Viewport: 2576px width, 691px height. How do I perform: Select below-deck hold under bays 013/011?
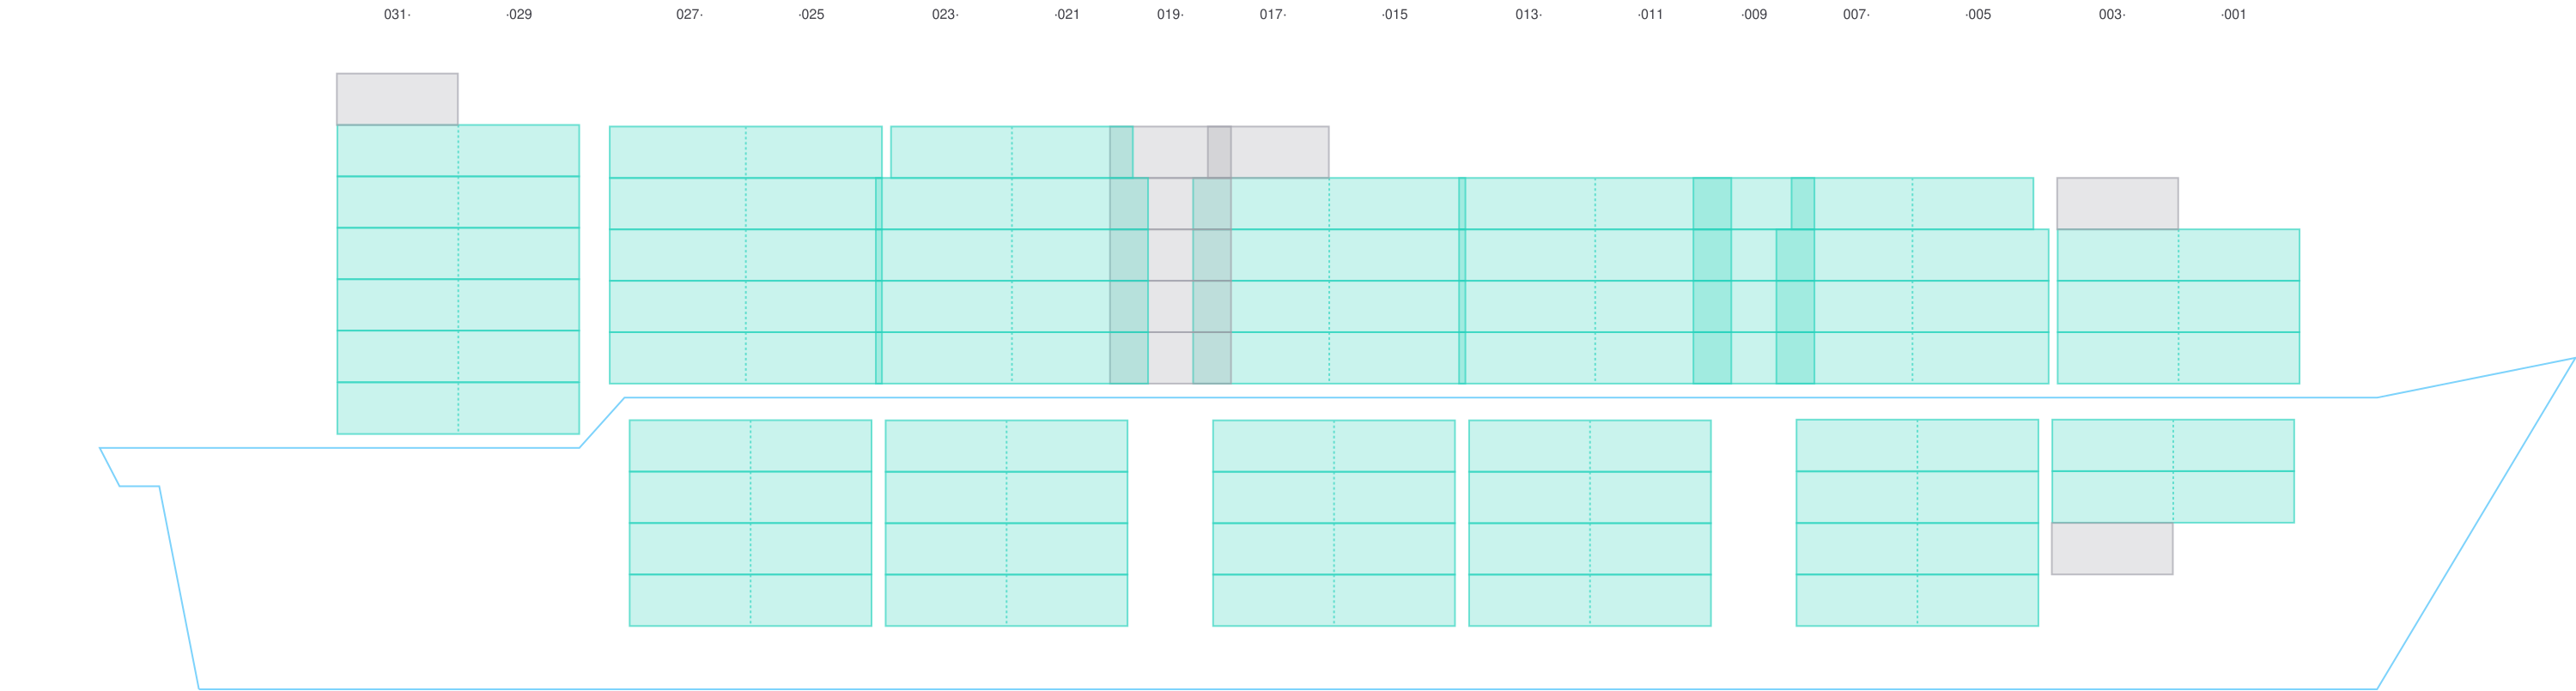tap(1589, 523)
